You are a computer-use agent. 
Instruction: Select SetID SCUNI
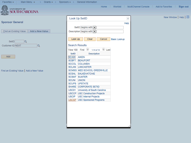point(72,80)
